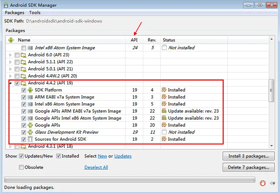
Task: Click icon of Intel x86 Atom System Image API 19
Action: [30, 104]
